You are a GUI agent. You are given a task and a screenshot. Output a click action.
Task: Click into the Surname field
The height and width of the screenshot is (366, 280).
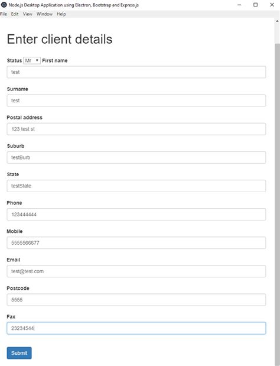point(136,101)
